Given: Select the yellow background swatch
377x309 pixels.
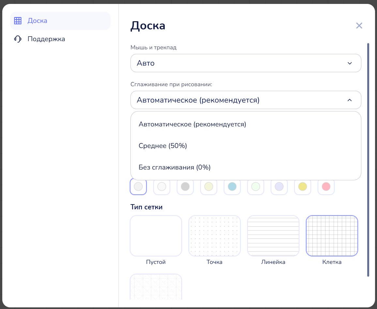Looking at the screenshot, I should pos(303,187).
